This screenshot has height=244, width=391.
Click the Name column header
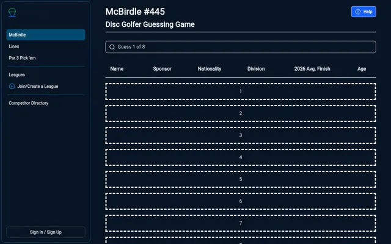(x=117, y=69)
